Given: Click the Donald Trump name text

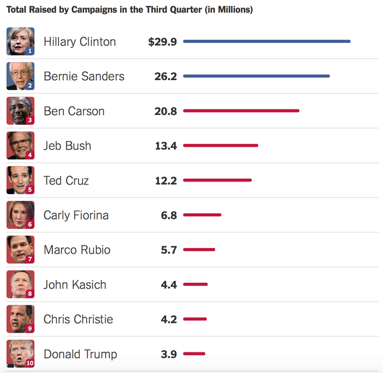Looking at the screenshot, I should (x=80, y=354).
